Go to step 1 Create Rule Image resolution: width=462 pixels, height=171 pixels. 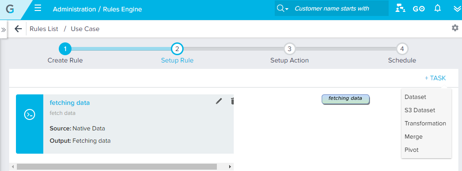pyautogui.click(x=65, y=49)
